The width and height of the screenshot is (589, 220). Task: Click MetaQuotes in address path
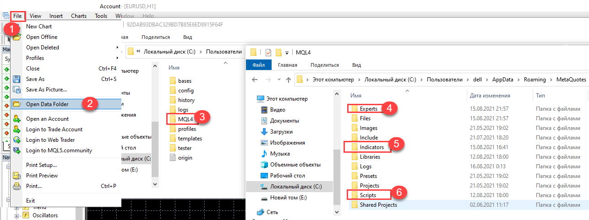coord(571,80)
